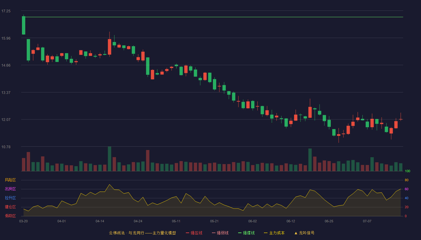Image resolution: width=421 pixels, height=240 pixels.
Task: Click the 15.96 price axis label
Action: tap(6, 38)
